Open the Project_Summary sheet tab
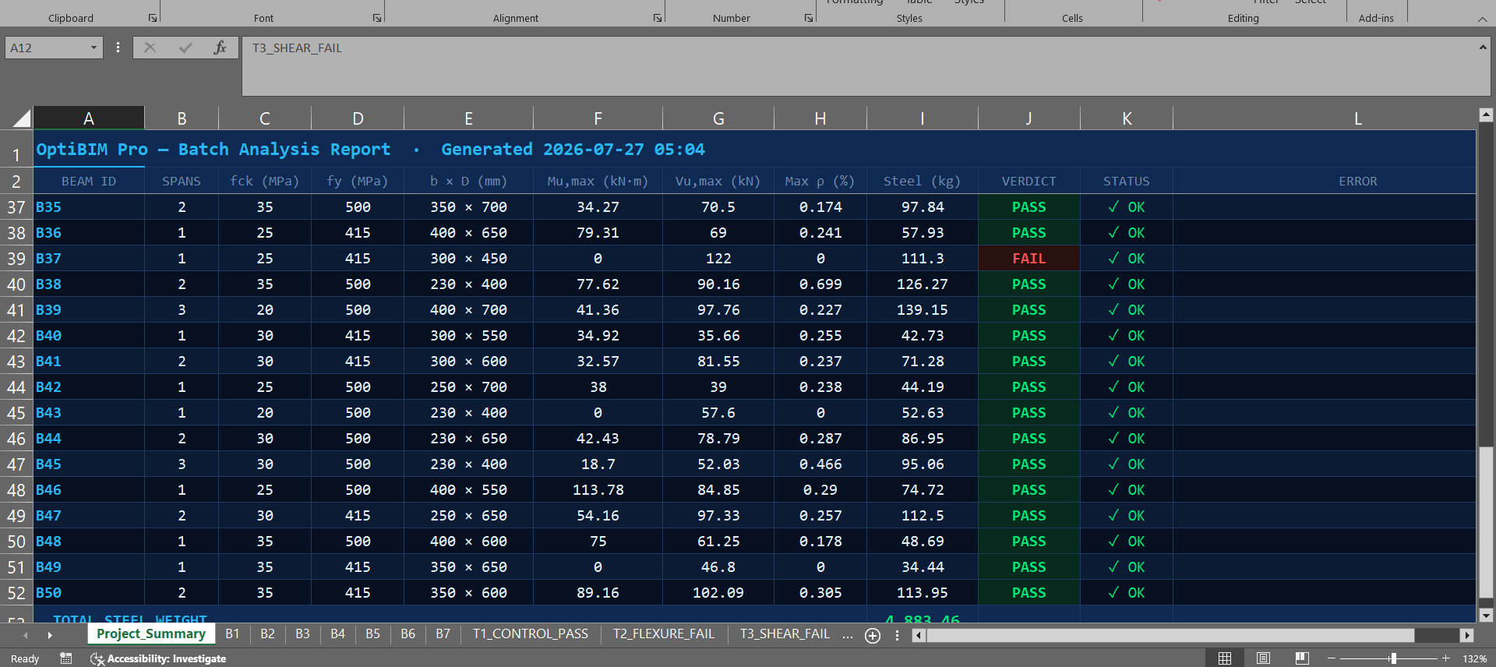Image resolution: width=1496 pixels, height=667 pixels. 151,634
